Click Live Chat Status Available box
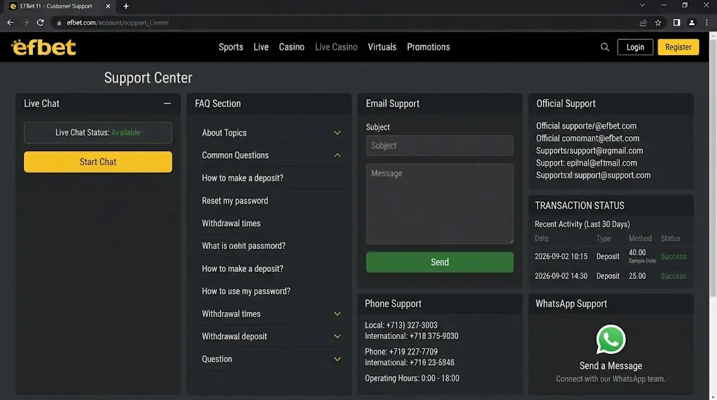 coord(98,132)
